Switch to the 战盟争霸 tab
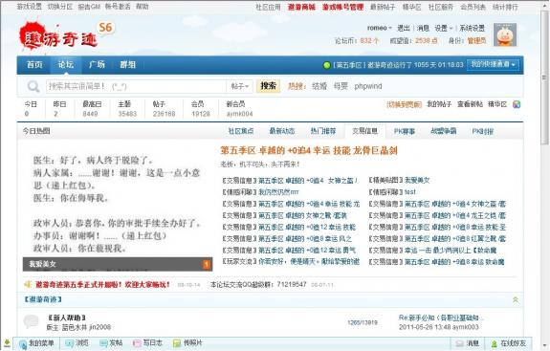 (x=444, y=131)
